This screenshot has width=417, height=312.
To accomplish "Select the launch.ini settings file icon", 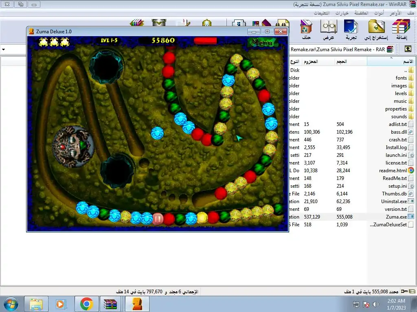I will point(411,155).
